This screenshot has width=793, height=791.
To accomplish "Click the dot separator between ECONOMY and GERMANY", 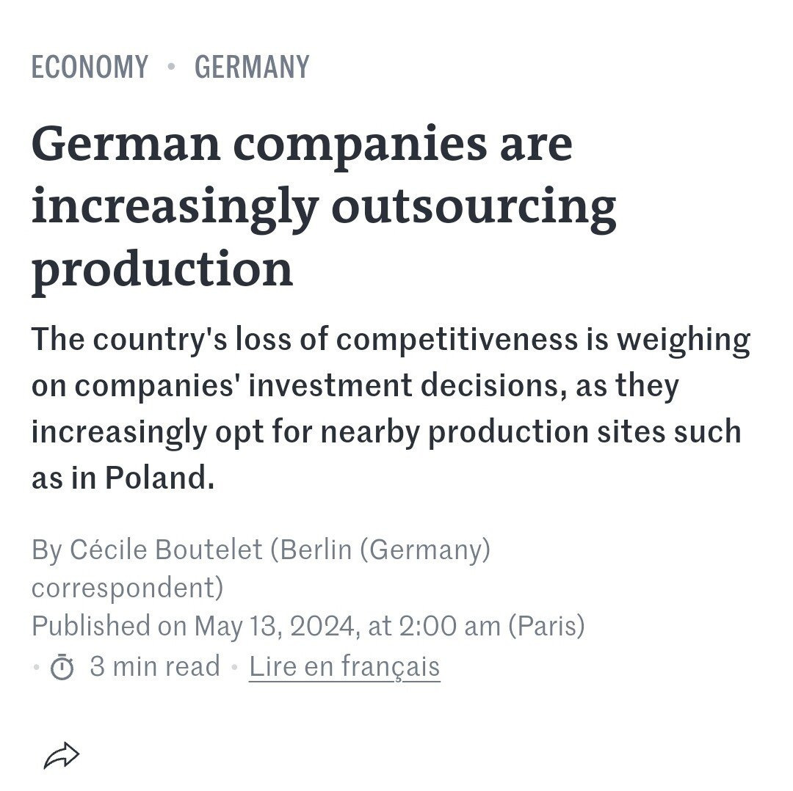I will [171, 68].
